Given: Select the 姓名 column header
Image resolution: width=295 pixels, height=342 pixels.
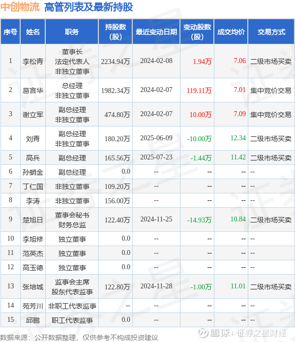Looking at the screenshot, I should point(33,32).
